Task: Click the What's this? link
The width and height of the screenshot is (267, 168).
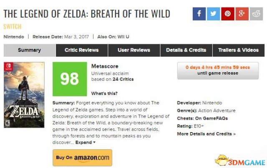Action: (104, 93)
